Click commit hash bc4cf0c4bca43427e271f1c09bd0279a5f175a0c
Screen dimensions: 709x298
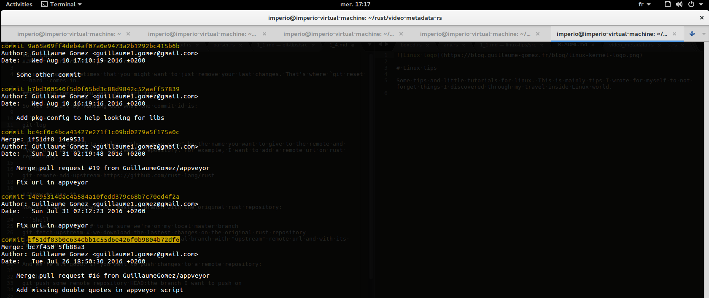click(x=104, y=132)
